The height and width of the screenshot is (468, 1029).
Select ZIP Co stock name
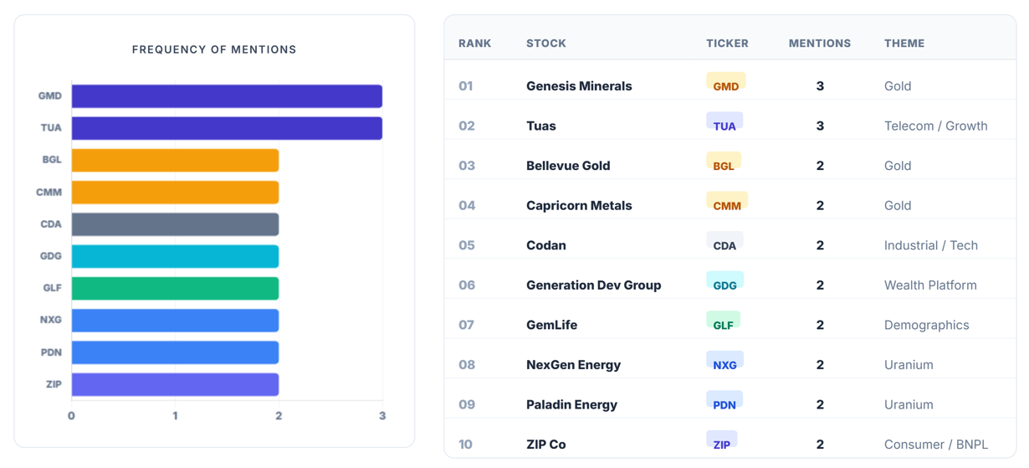[546, 445]
